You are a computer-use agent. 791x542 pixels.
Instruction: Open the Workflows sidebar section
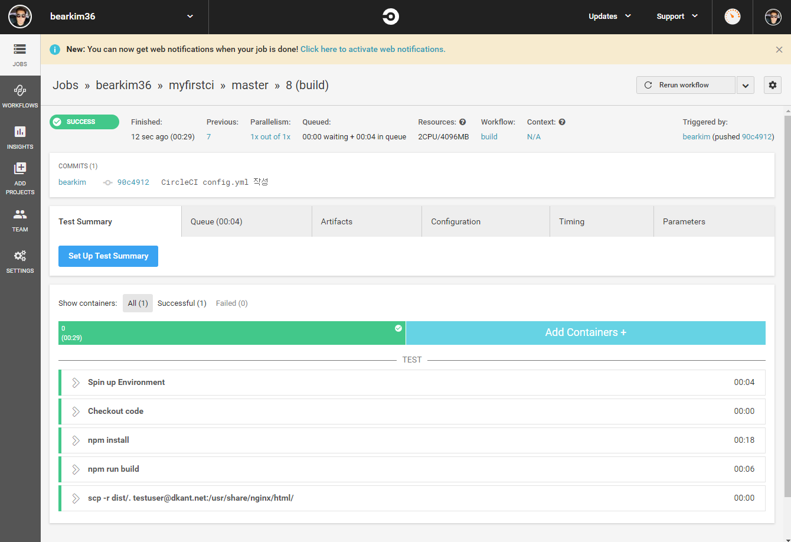20,96
